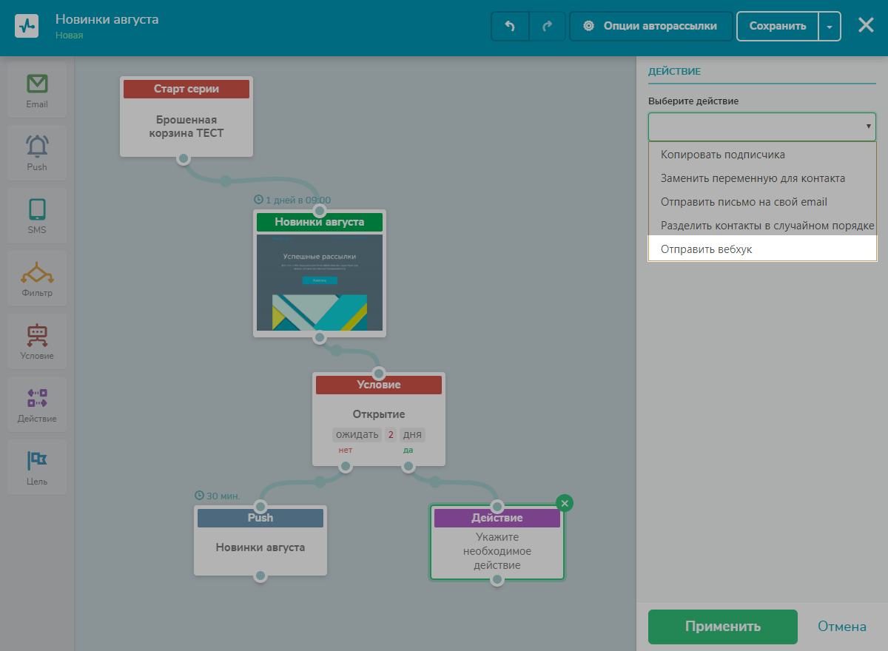Viewport: 888px width, 651px height.
Task: Select the Старт серии node
Action: tap(186, 116)
